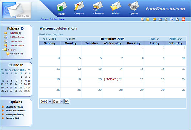Refresh folders using the blue arrows icon
This screenshot has width=191, height=130.
[22, 28]
